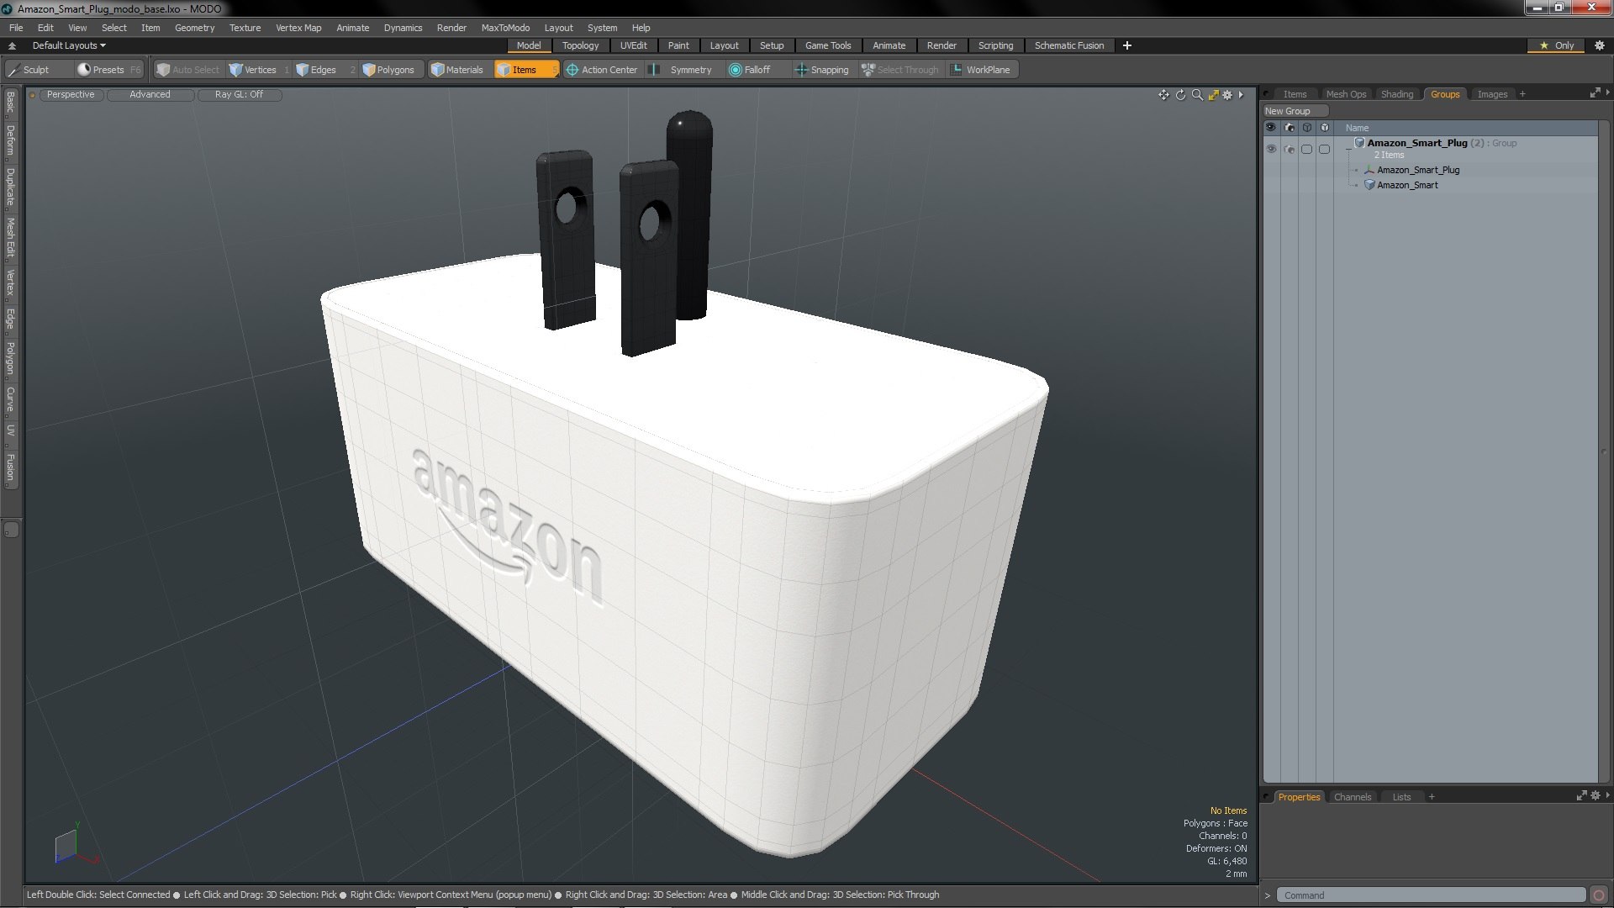Image resolution: width=1614 pixels, height=908 pixels.
Task: Open Properties panel more-options arrow
Action: click(1608, 795)
